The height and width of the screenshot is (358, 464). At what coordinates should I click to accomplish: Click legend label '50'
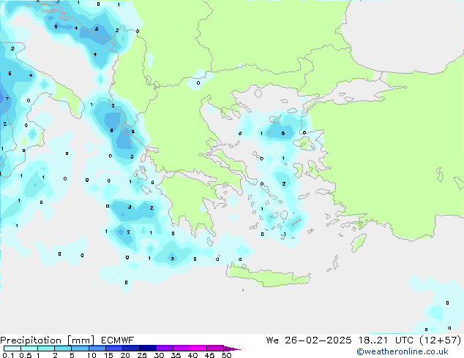coord(226,355)
